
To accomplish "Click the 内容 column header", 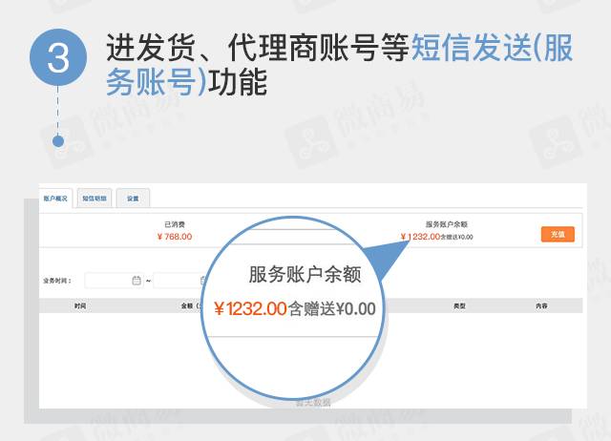I will click(x=541, y=306).
